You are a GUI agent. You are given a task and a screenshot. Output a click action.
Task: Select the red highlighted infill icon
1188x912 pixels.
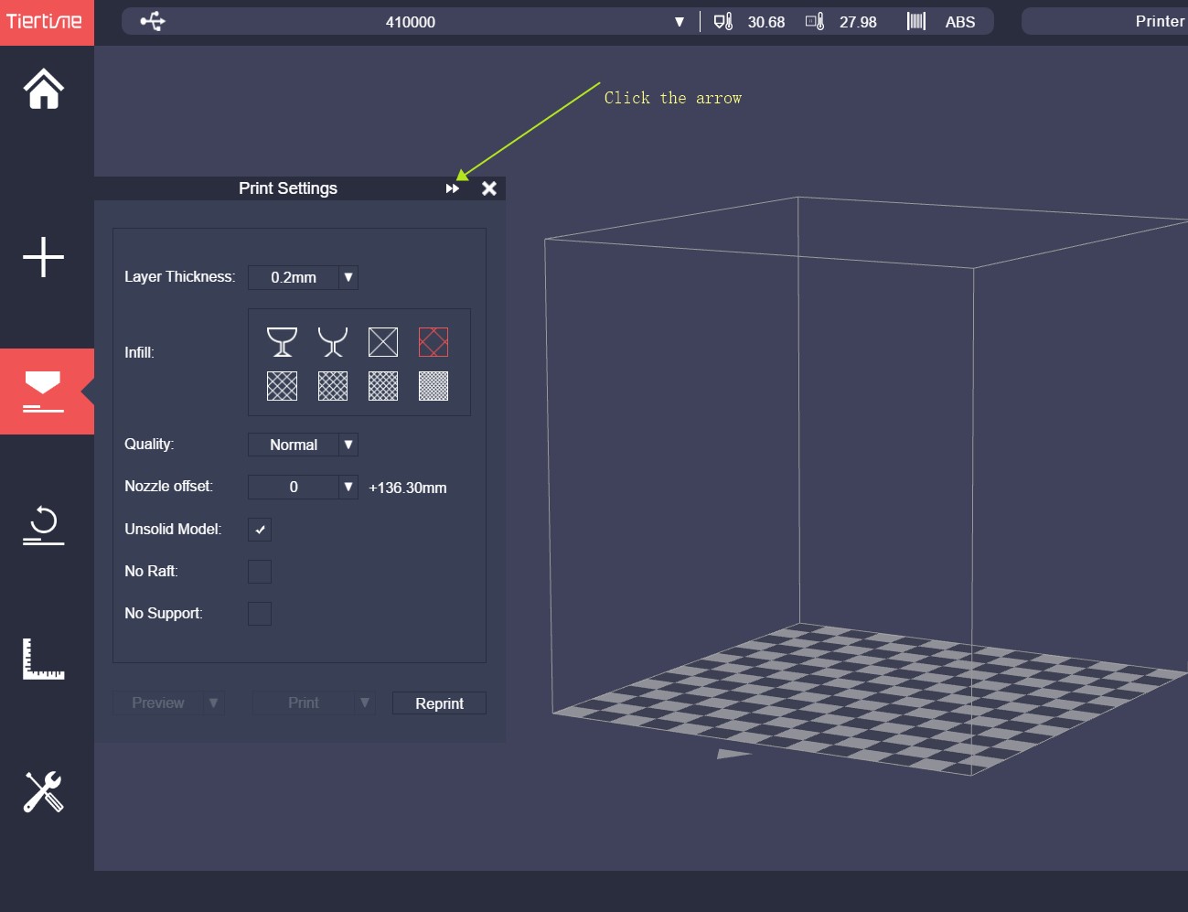click(x=433, y=342)
